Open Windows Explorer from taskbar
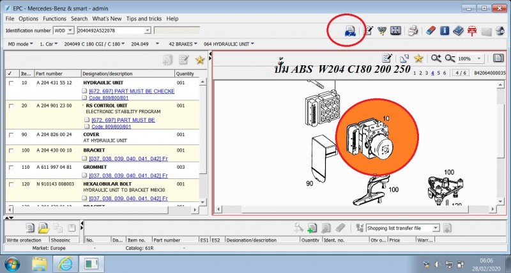 40,264
